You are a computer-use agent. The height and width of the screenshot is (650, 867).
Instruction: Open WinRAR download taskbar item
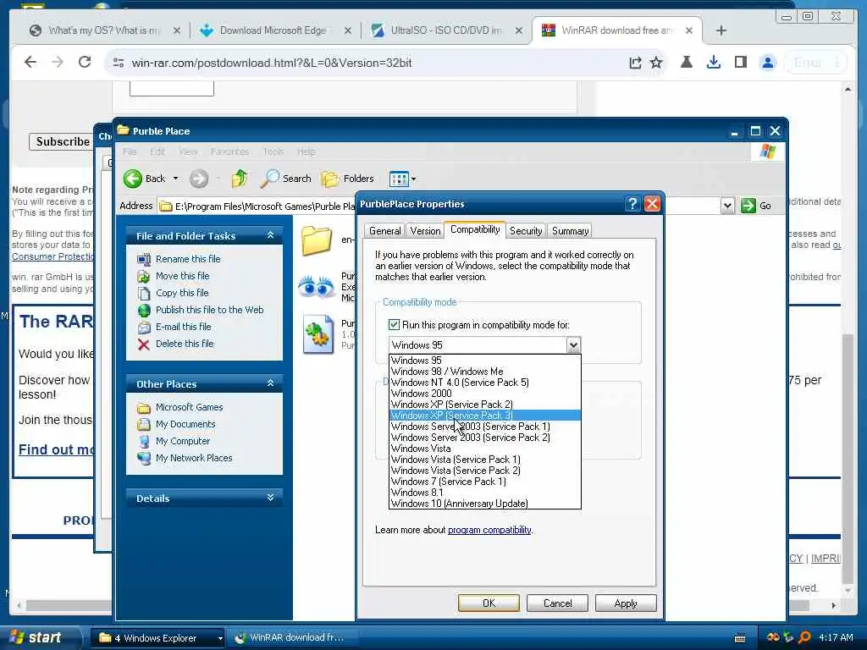[293, 638]
